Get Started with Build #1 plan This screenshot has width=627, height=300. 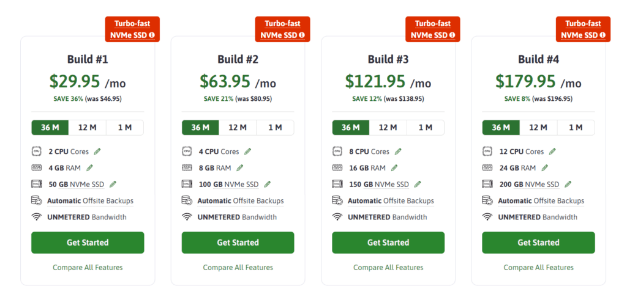(x=88, y=243)
